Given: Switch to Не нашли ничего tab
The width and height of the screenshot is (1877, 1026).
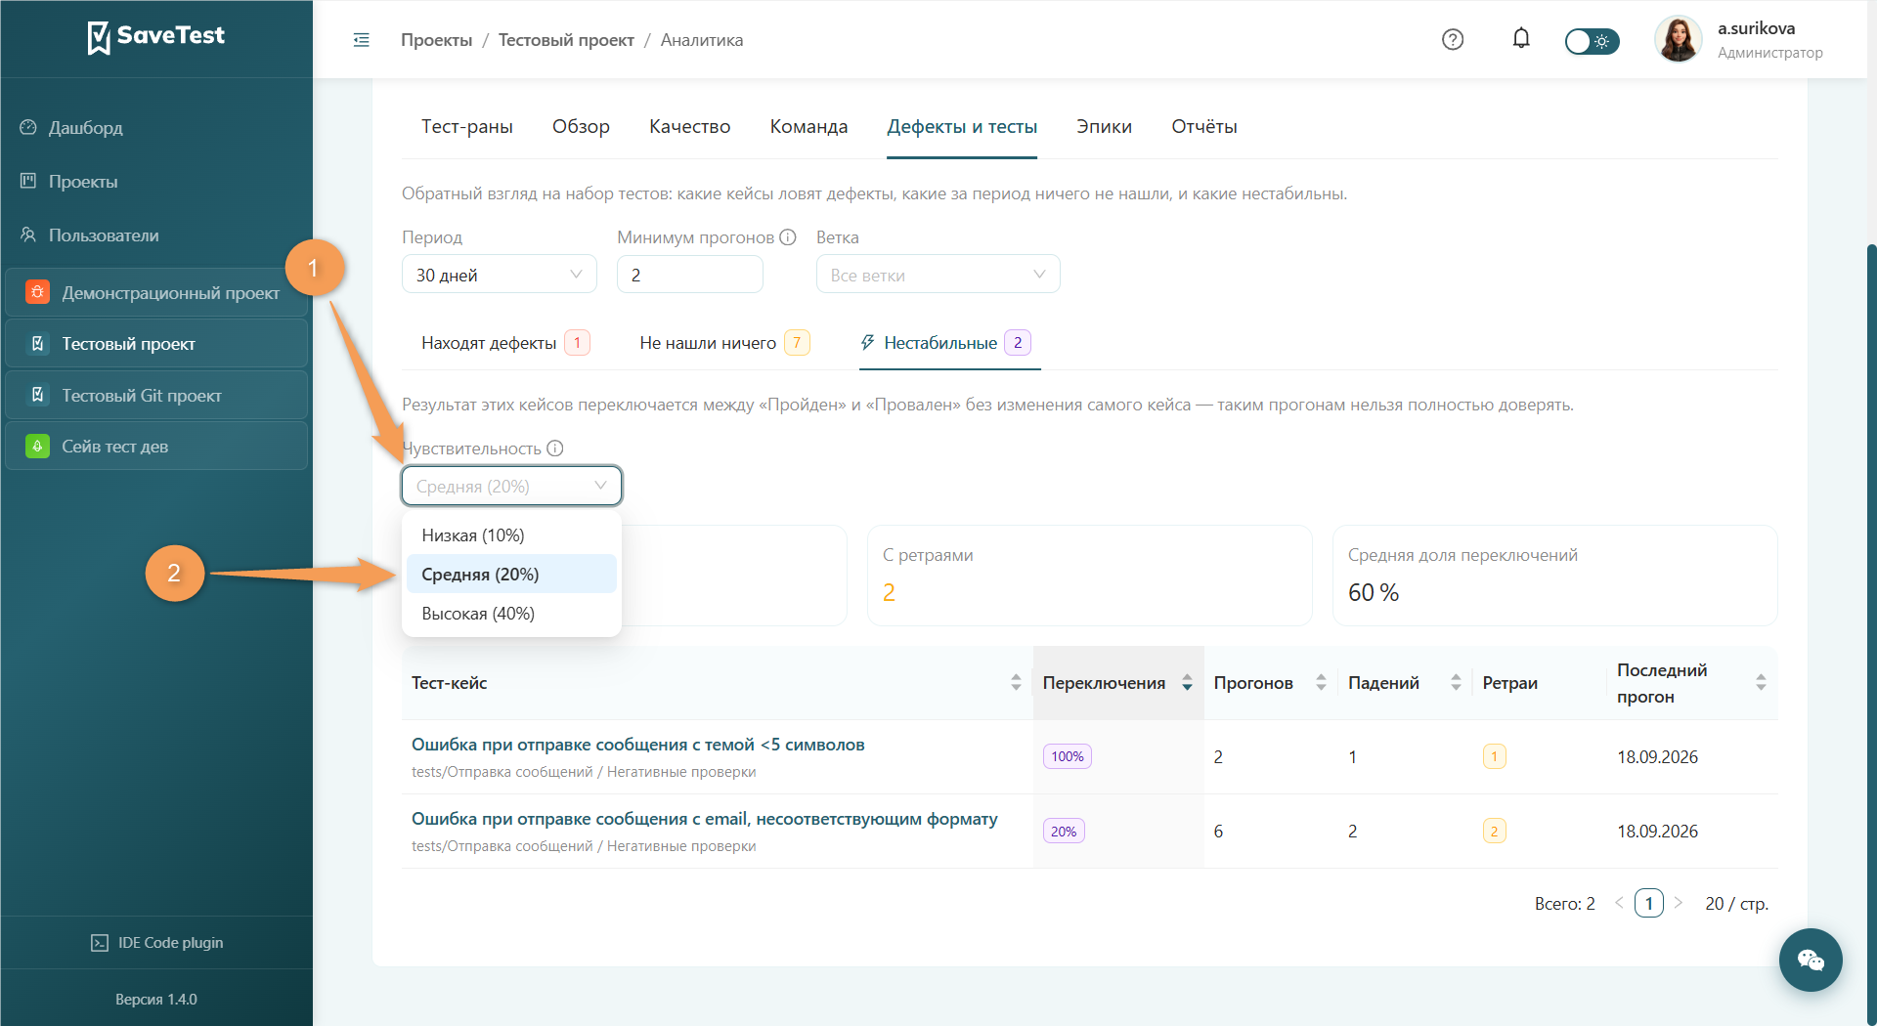Looking at the screenshot, I should [x=724, y=343].
